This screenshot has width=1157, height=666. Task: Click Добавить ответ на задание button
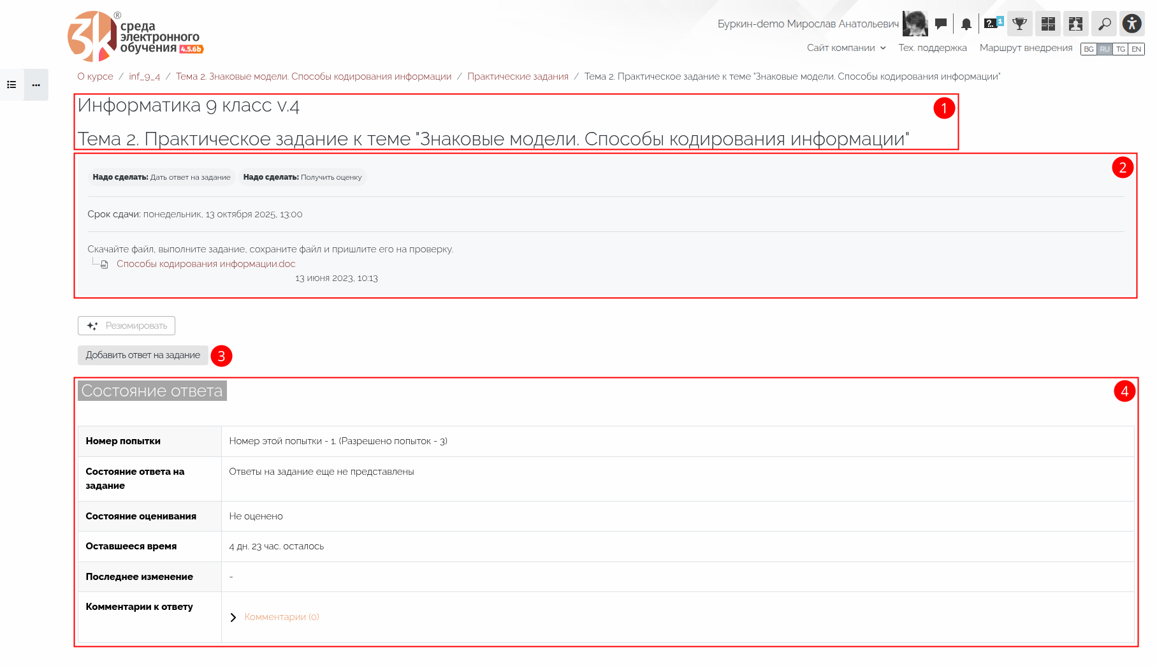point(143,355)
